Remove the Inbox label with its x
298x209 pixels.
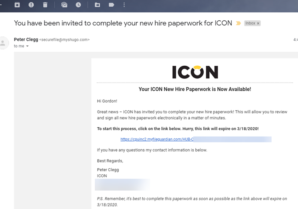click(x=258, y=23)
